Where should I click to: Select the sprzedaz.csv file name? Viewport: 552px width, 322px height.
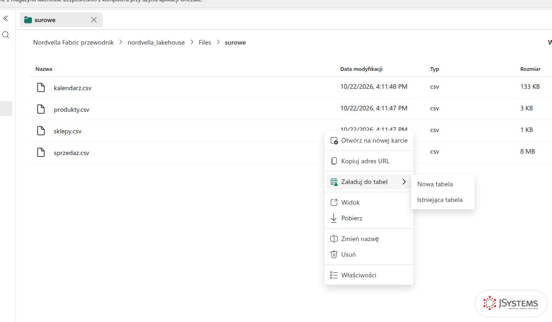click(71, 153)
